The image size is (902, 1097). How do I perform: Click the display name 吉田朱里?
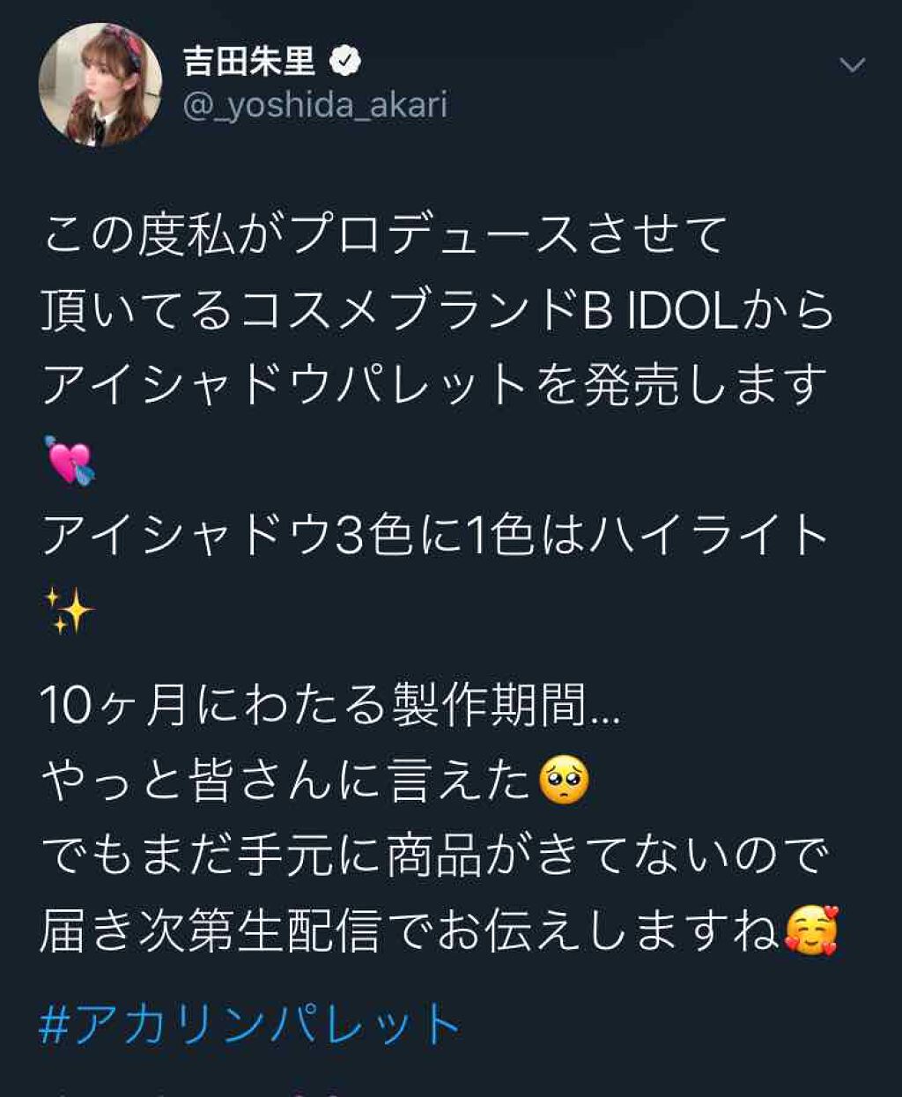(x=249, y=62)
